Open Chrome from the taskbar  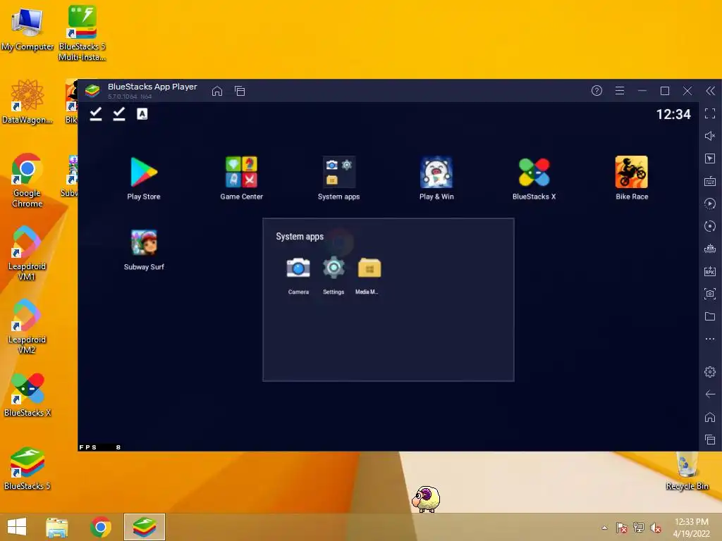(x=101, y=527)
